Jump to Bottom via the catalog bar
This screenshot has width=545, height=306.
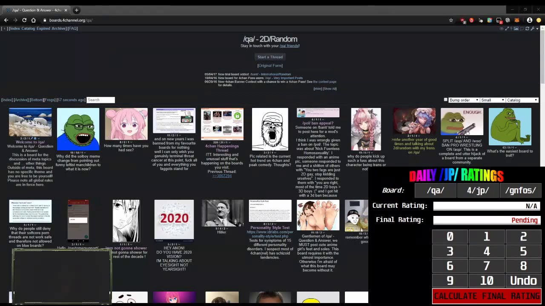36,100
